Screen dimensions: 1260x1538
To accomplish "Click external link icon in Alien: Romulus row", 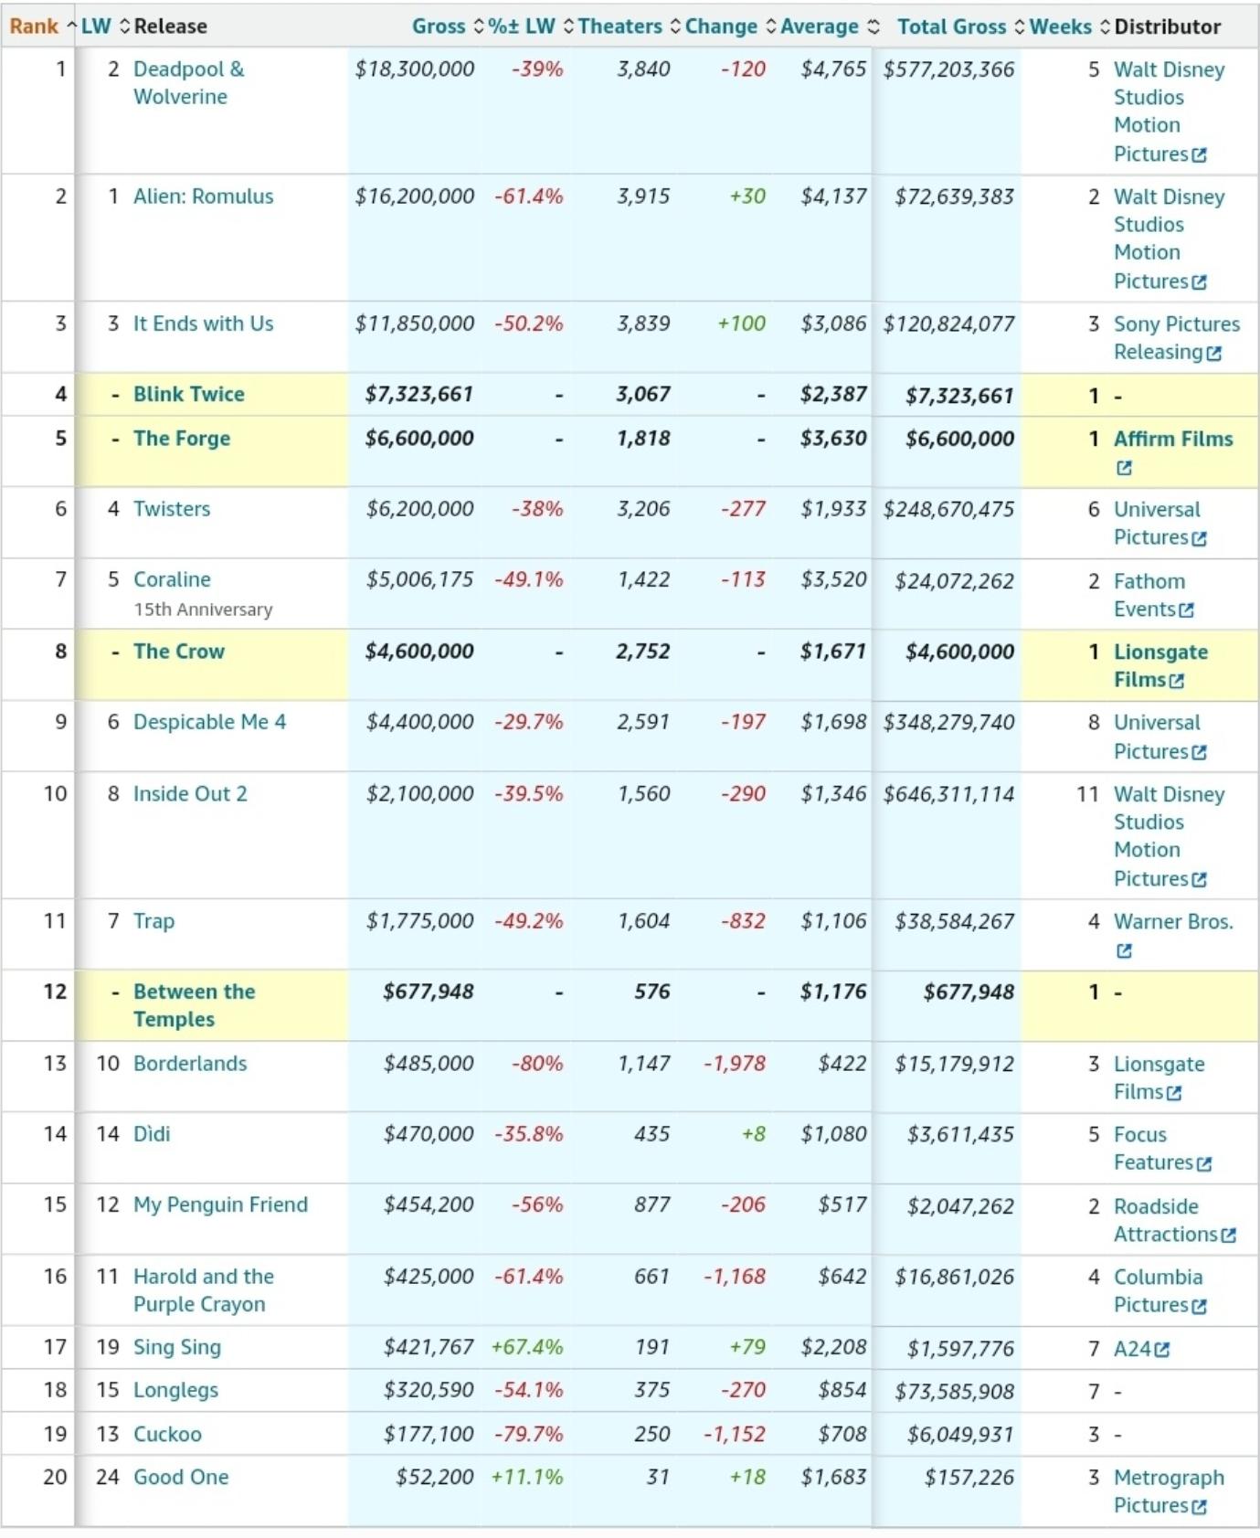I will pos(1200,281).
